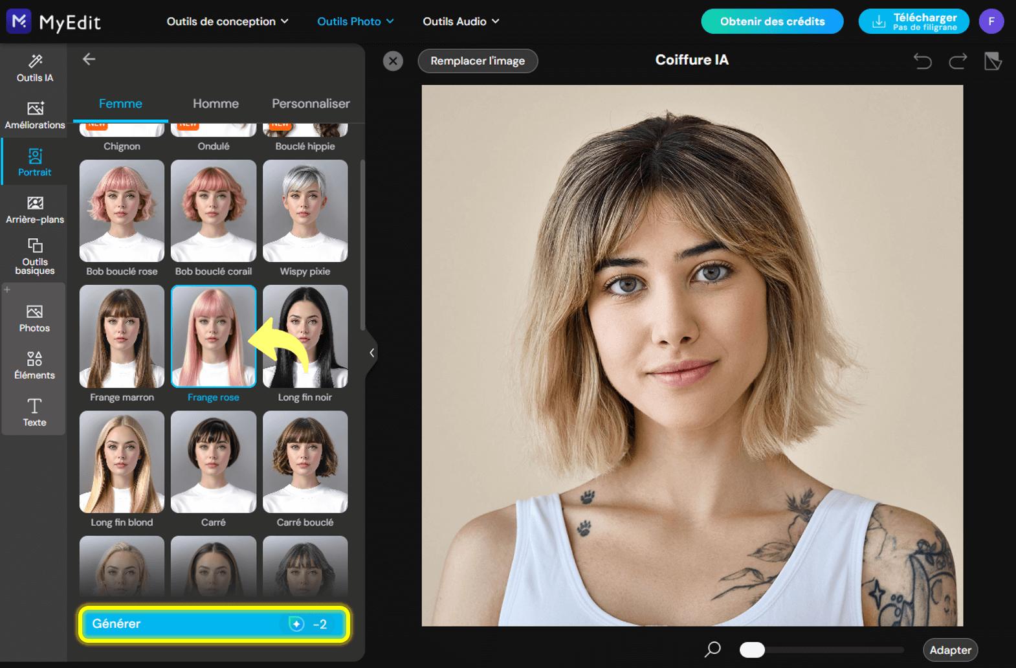This screenshot has width=1016, height=668.
Task: Select the Bob bouclé corail hairstyle
Action: [x=214, y=211]
